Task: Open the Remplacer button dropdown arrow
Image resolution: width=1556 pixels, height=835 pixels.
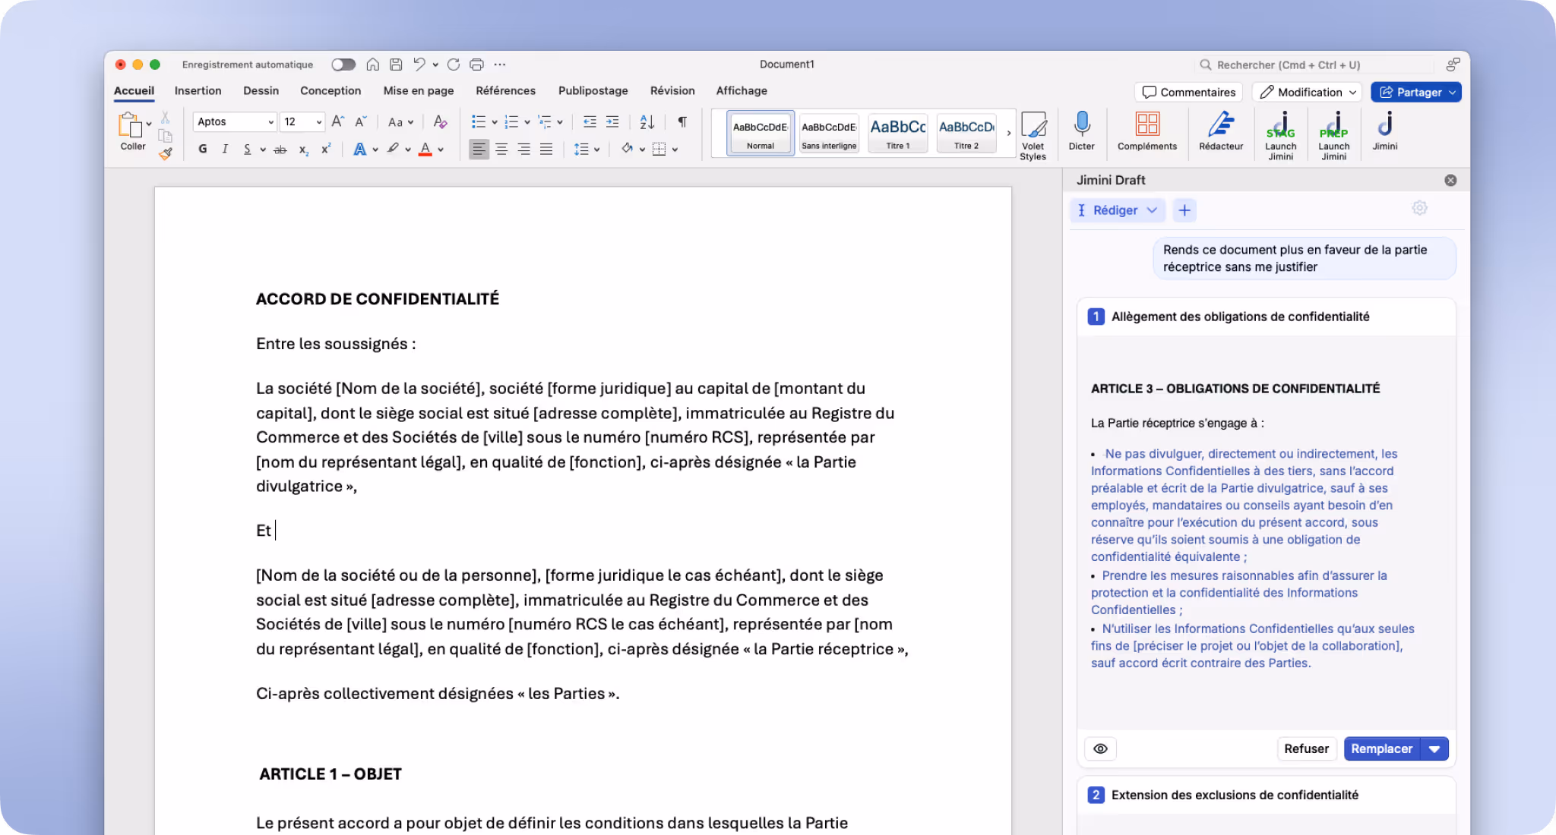Action: click(1434, 748)
